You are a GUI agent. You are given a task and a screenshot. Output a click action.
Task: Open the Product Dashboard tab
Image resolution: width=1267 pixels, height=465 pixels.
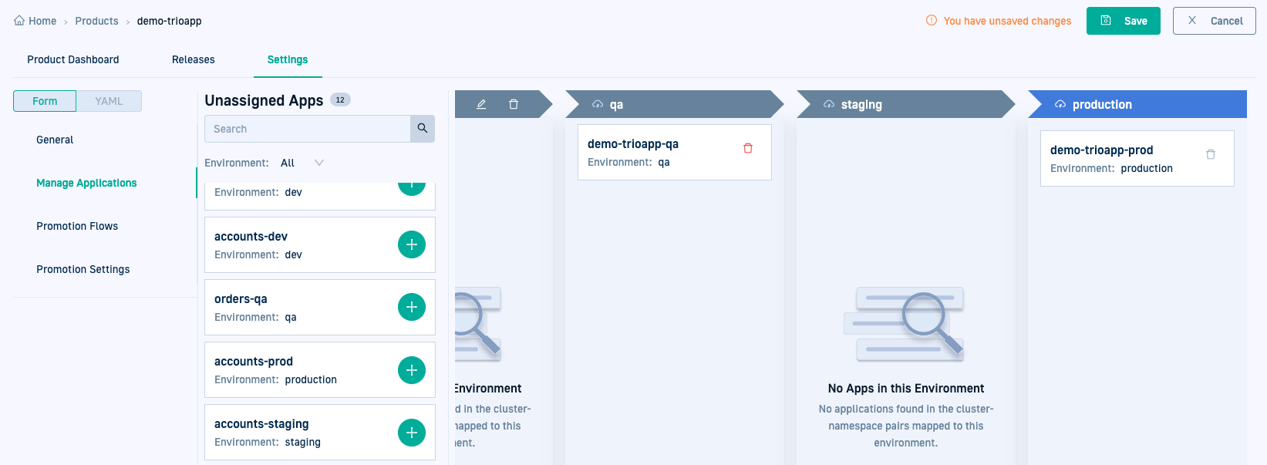pos(73,59)
